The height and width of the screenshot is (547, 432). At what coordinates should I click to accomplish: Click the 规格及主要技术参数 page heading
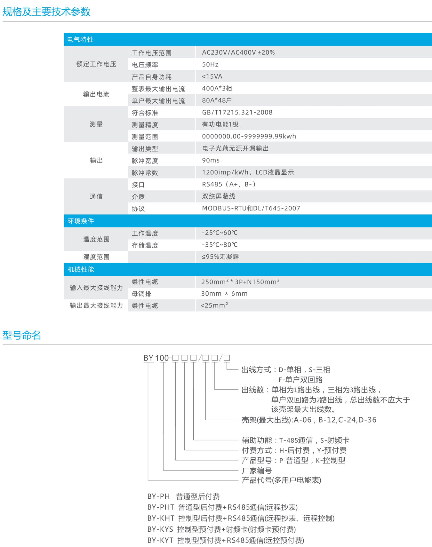[x=47, y=12]
